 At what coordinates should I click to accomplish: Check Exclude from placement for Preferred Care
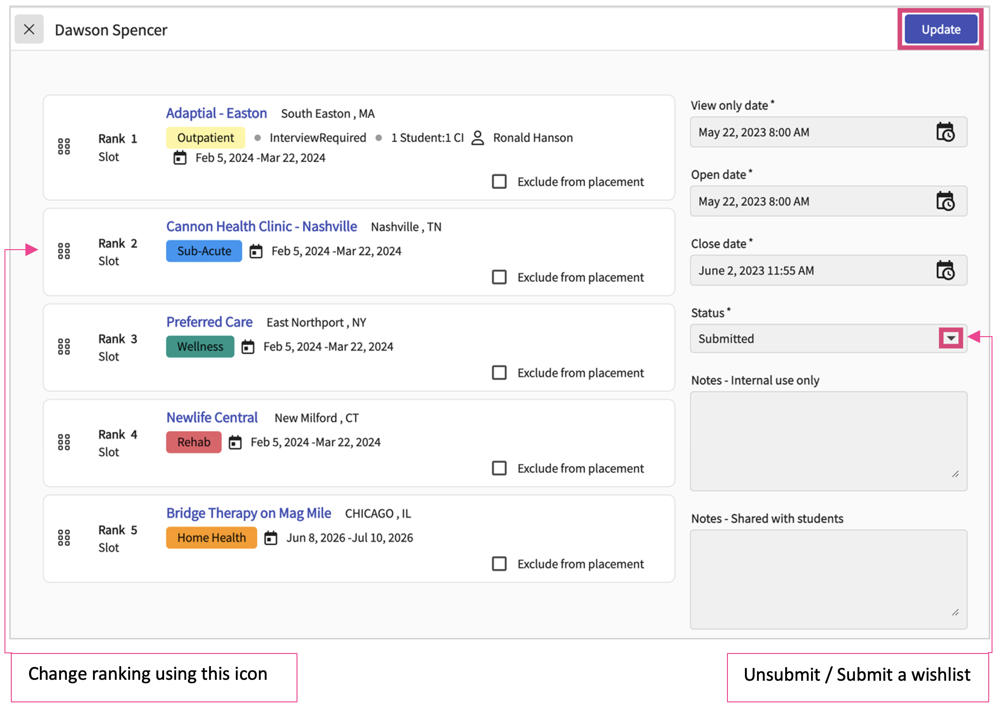point(499,373)
